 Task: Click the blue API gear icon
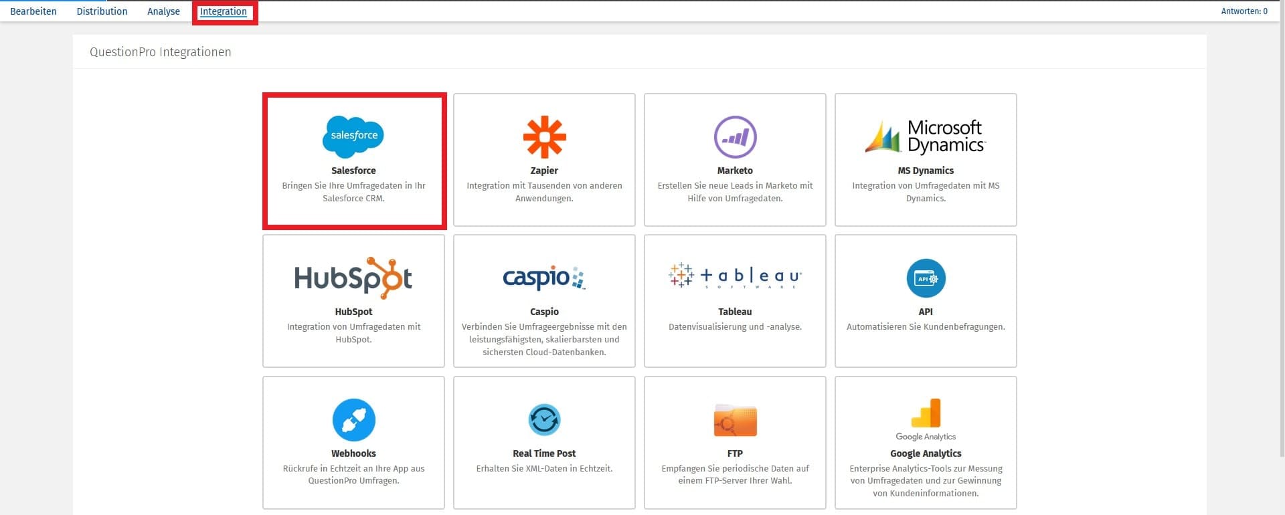click(926, 278)
